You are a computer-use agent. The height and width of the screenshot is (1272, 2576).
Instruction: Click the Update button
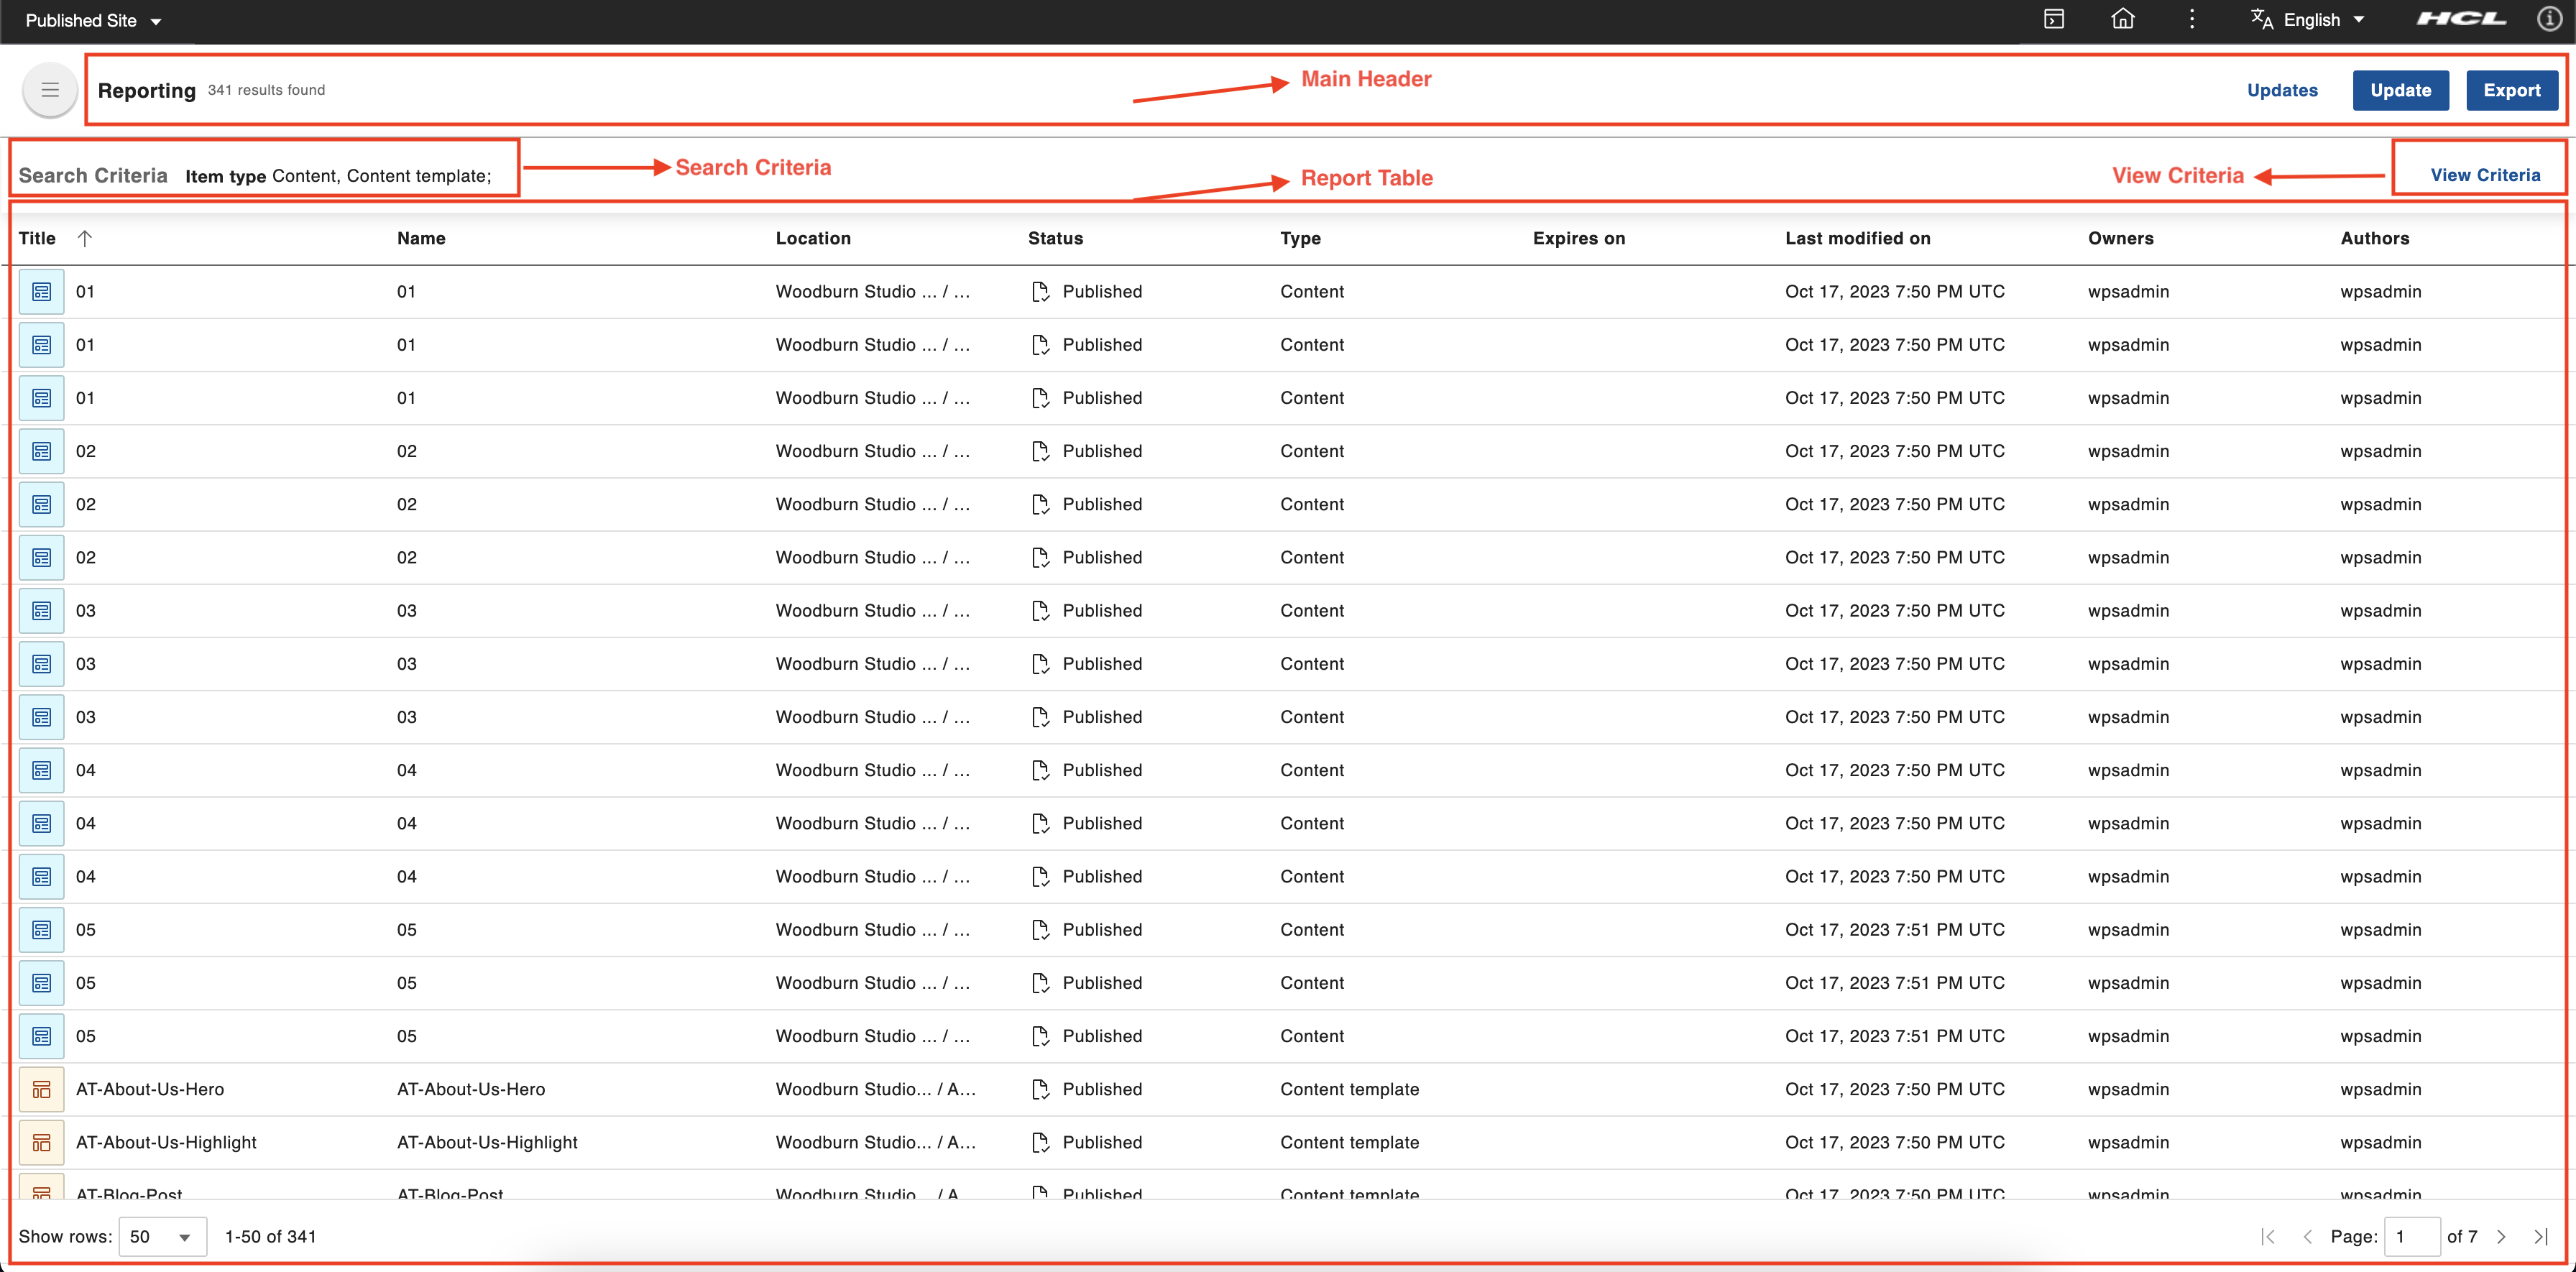coord(2400,90)
